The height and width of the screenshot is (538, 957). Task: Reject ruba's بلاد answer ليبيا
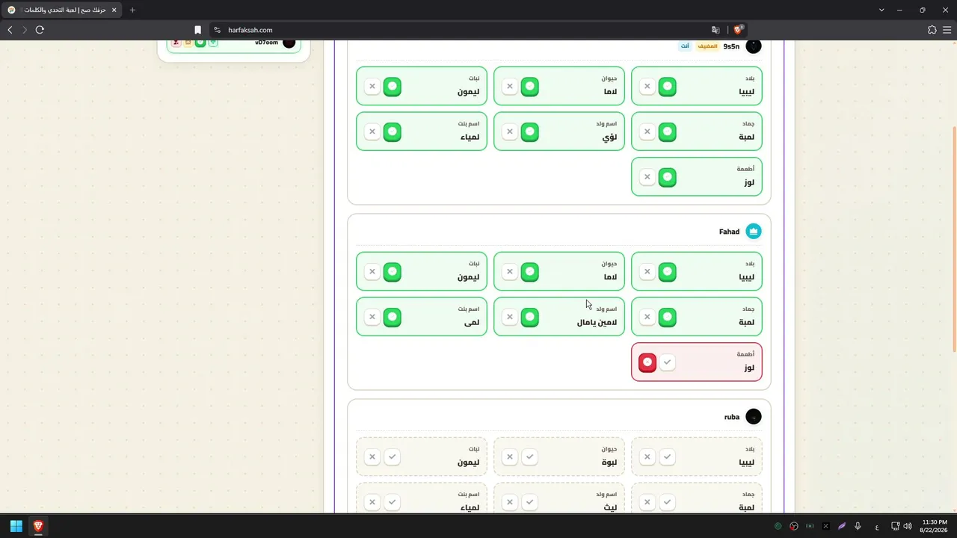647,457
